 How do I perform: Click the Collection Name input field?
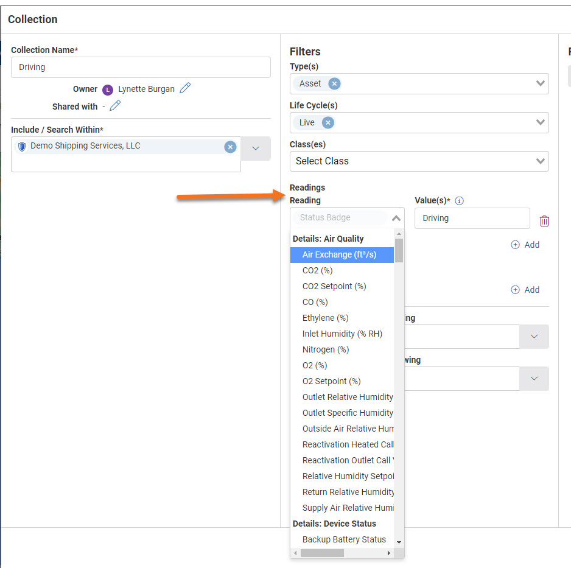pos(141,68)
